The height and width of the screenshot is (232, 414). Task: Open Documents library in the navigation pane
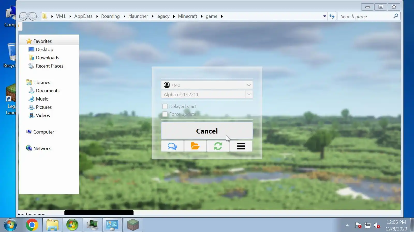pos(48,91)
